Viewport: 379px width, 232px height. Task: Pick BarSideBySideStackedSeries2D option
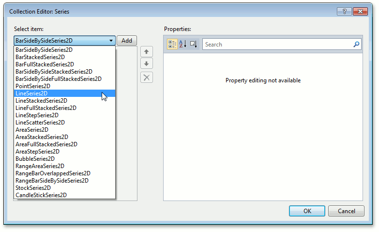pyautogui.click(x=64, y=72)
